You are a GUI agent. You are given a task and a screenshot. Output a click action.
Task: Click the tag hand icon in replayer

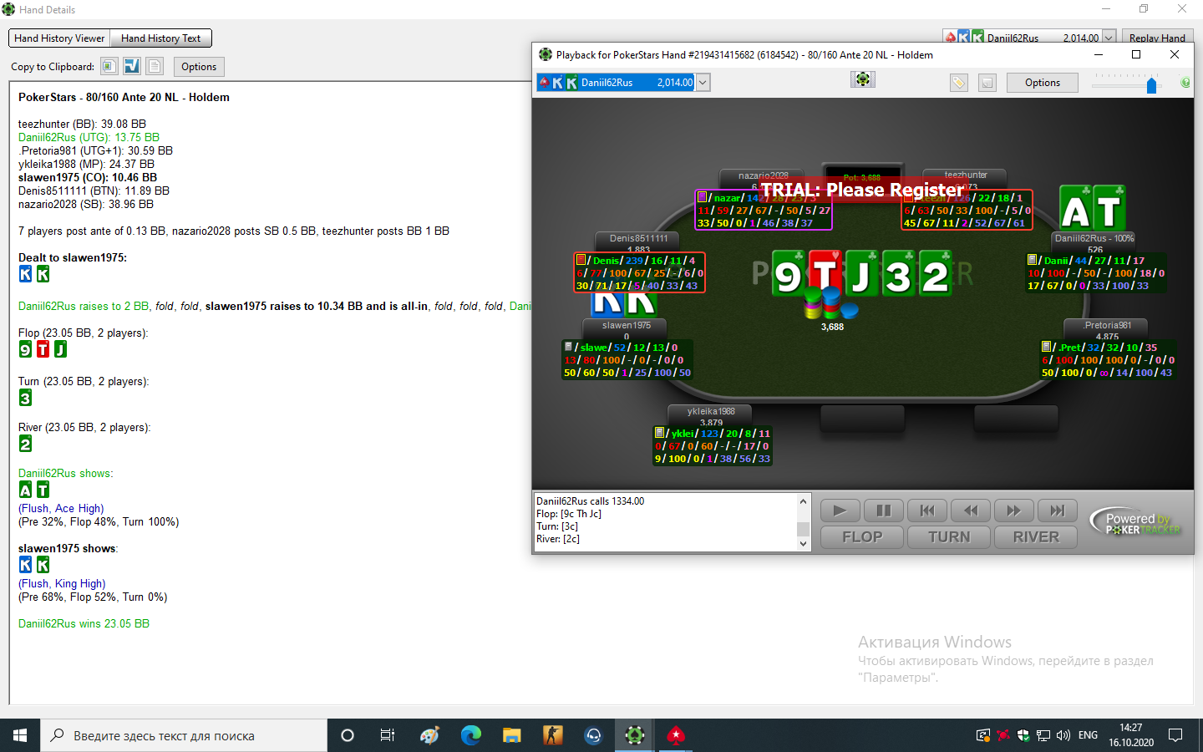tap(959, 83)
